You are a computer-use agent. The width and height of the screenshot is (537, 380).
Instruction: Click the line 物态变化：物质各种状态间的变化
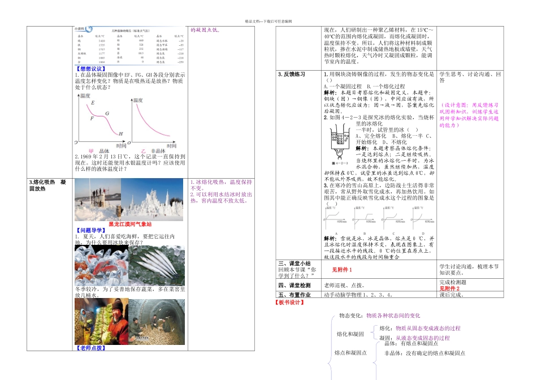coord(379,316)
